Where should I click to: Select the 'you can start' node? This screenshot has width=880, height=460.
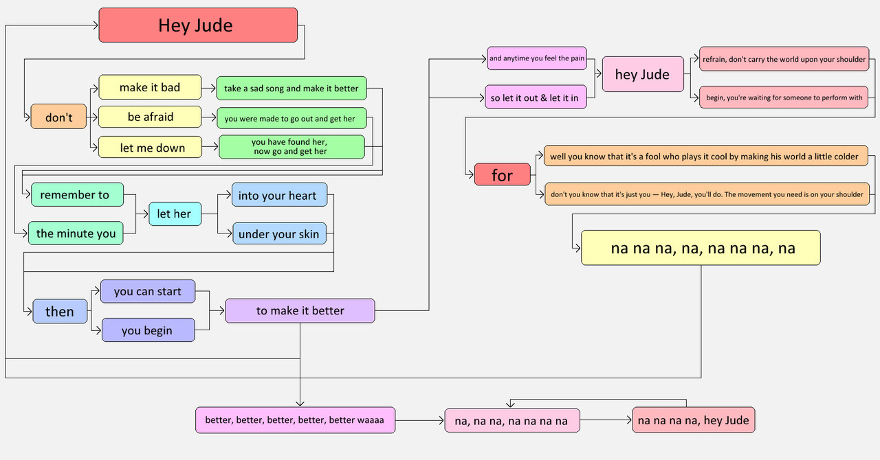coord(148,292)
